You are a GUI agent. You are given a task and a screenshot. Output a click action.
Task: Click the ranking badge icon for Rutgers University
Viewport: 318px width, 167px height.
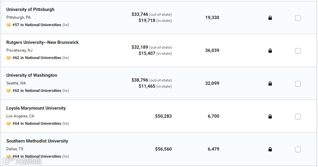9,58
